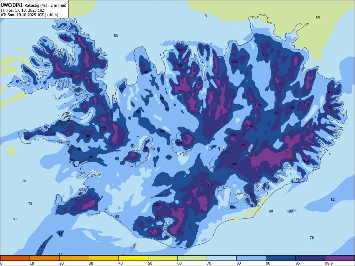This screenshot has height=266, width=355.
Task: Pick the light green 60–70 legend swatch
Action: pos(192,258)
